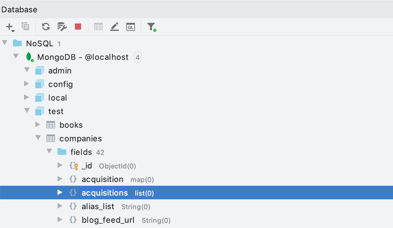This screenshot has height=228, width=393.
Task: Collapse the fields folder
Action: click(49, 152)
